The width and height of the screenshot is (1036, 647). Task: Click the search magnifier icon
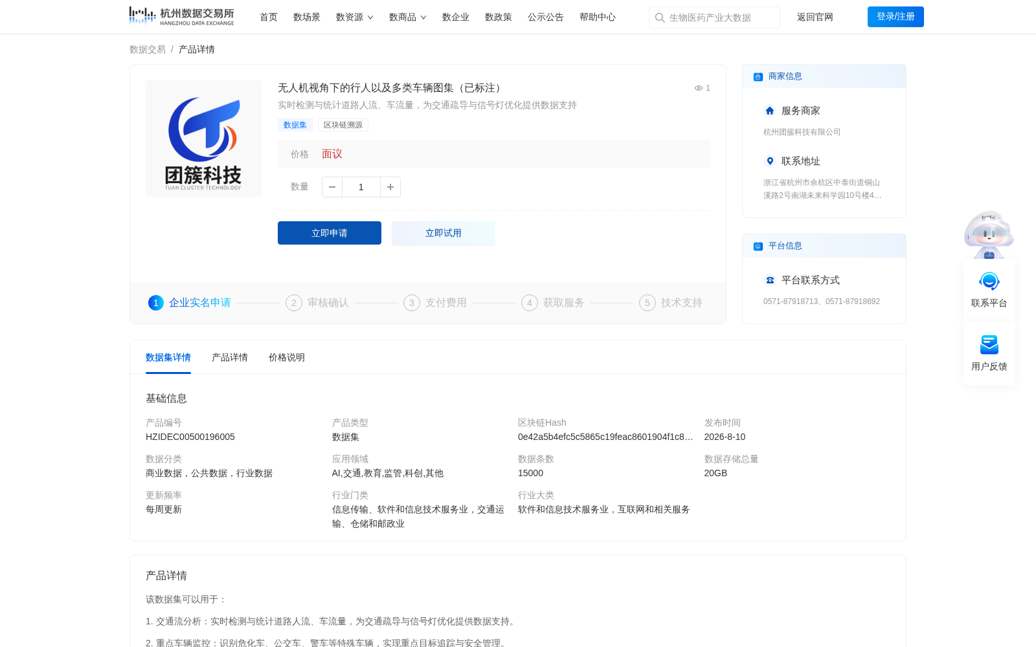pos(660,17)
